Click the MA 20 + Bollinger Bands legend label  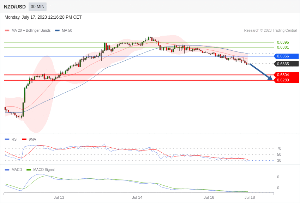(x=31, y=30)
